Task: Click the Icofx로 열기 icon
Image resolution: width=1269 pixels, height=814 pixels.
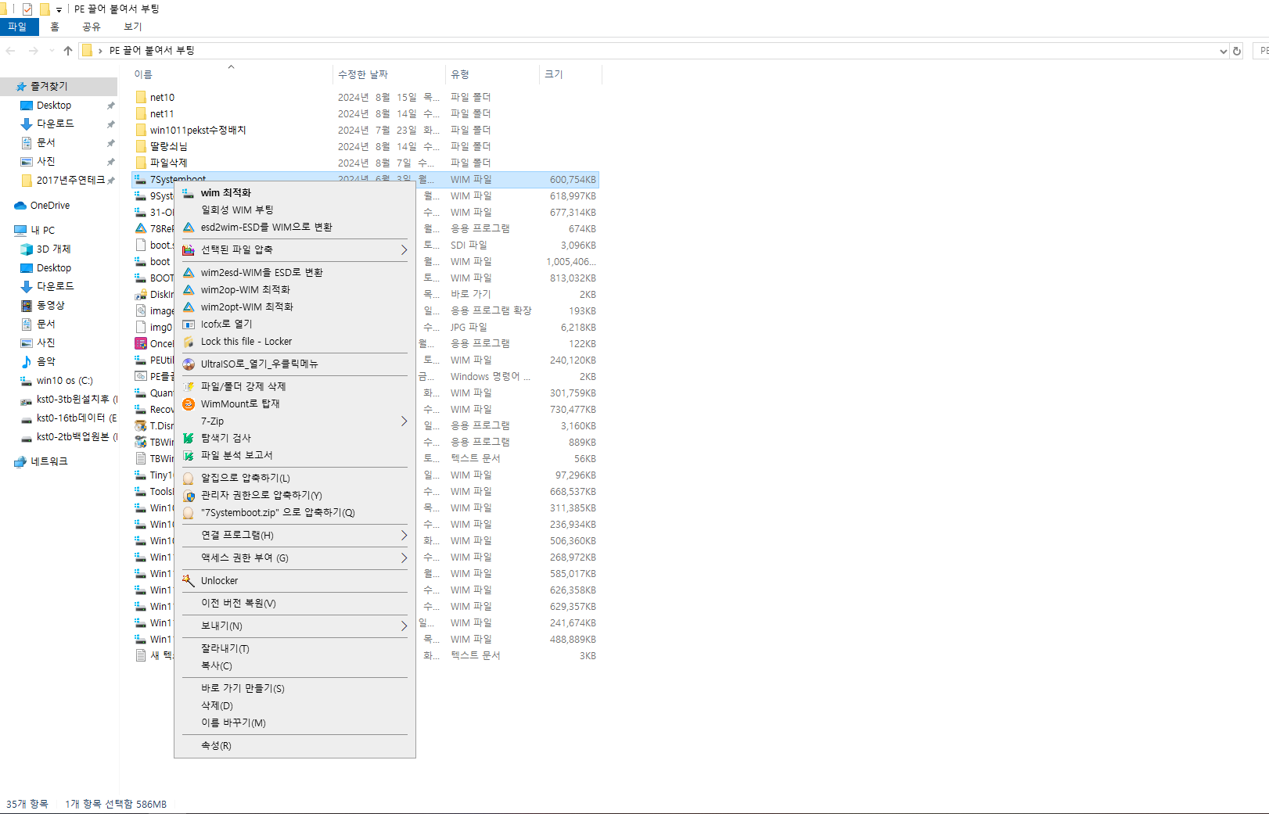Action: 189,324
